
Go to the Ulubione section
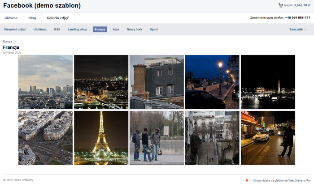click(40, 30)
